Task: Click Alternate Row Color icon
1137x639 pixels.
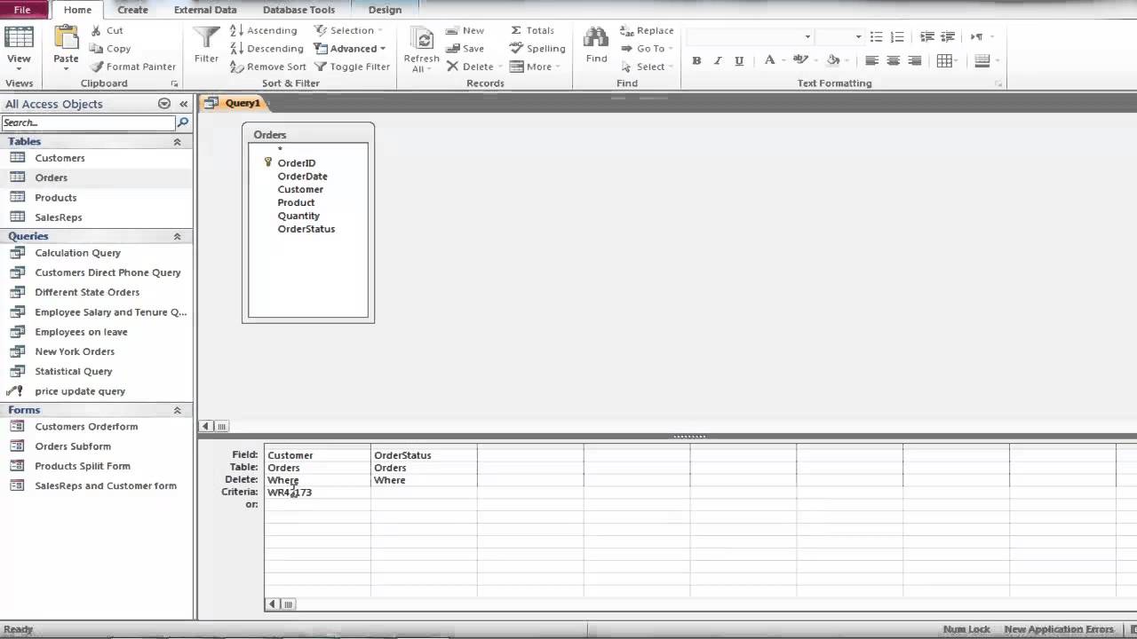Action: click(982, 61)
